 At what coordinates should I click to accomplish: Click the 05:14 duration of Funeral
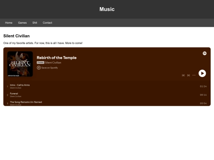203,95
